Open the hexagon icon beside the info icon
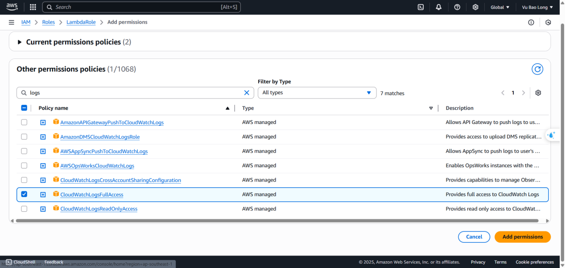Viewport: 565px width, 268px height. (549, 22)
